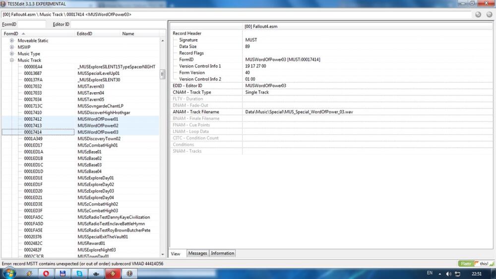Select the MUSzBase04 record
This screenshot has height=279, width=496.
click(x=89, y=171)
